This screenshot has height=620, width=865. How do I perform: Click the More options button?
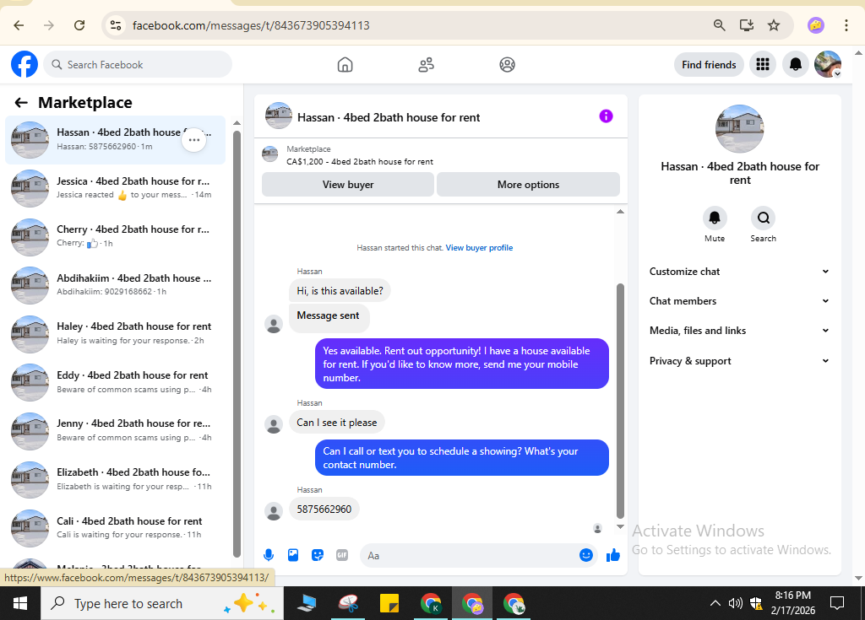click(528, 185)
